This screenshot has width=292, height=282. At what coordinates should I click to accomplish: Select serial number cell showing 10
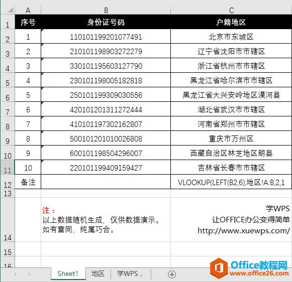tap(28, 167)
